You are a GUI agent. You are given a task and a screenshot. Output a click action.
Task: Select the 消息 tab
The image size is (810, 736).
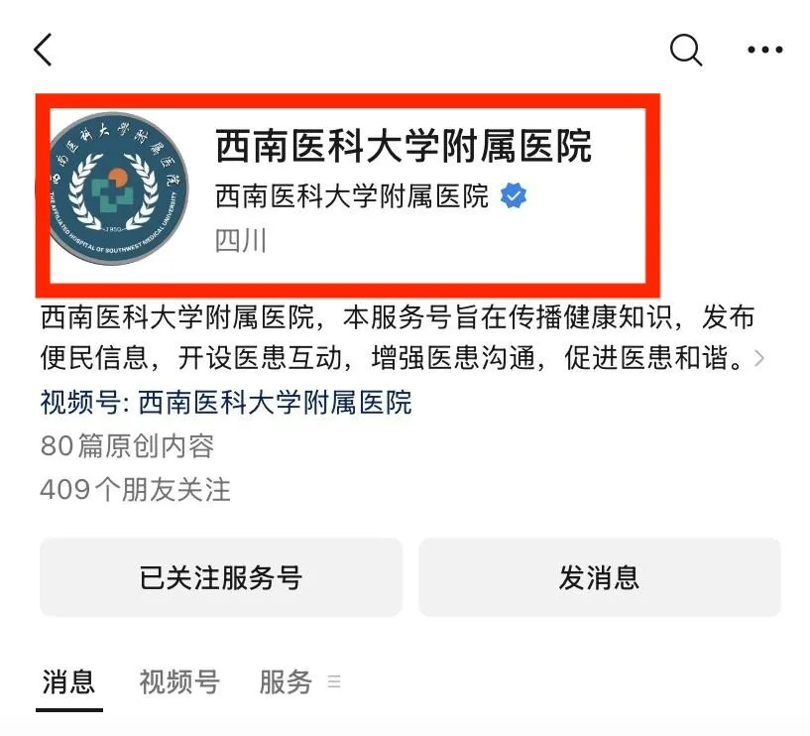[68, 682]
